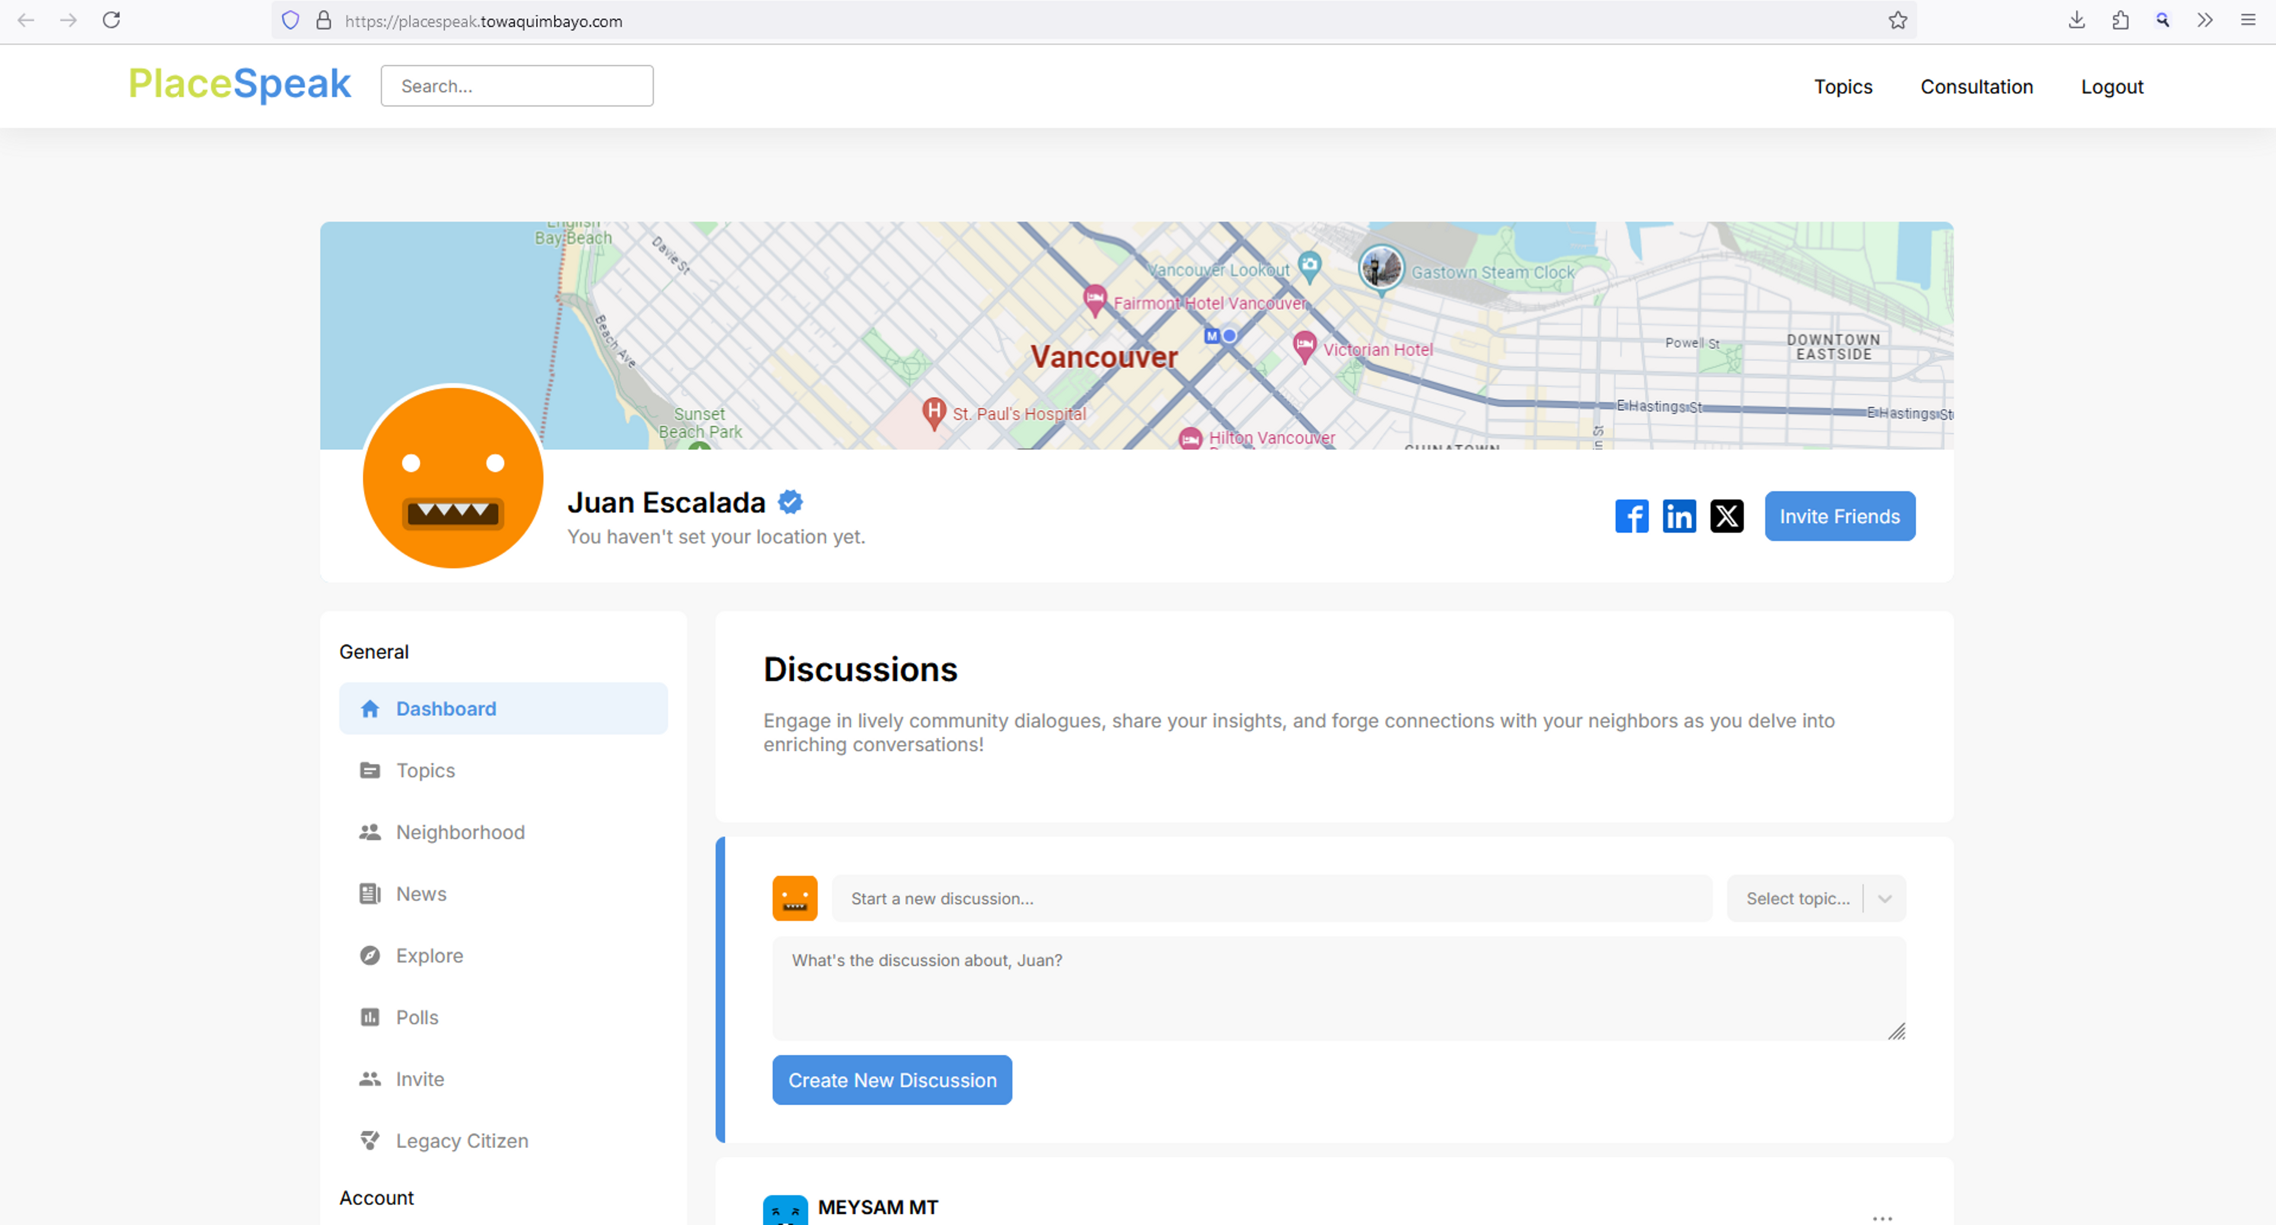Open Consultation in the top navigation

pos(1977,87)
